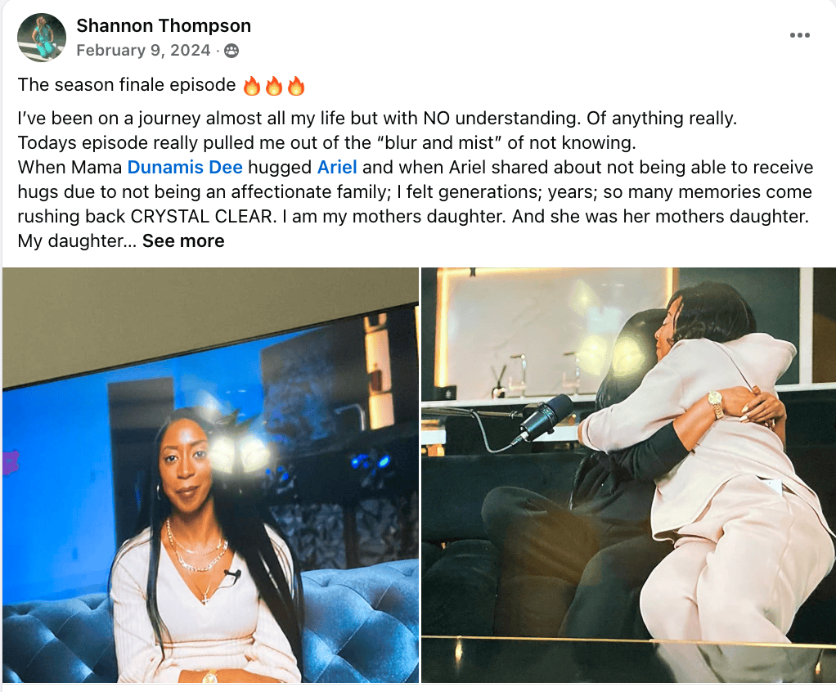The width and height of the screenshot is (836, 692).
Task: Click the first fire emoji
Action: click(x=252, y=85)
